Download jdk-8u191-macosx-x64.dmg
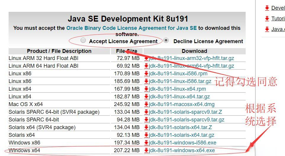The width and height of the screenshot is (285, 156). click(182, 104)
